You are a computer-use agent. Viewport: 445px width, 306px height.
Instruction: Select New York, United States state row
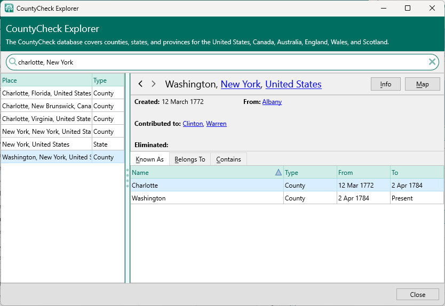[x=62, y=144]
